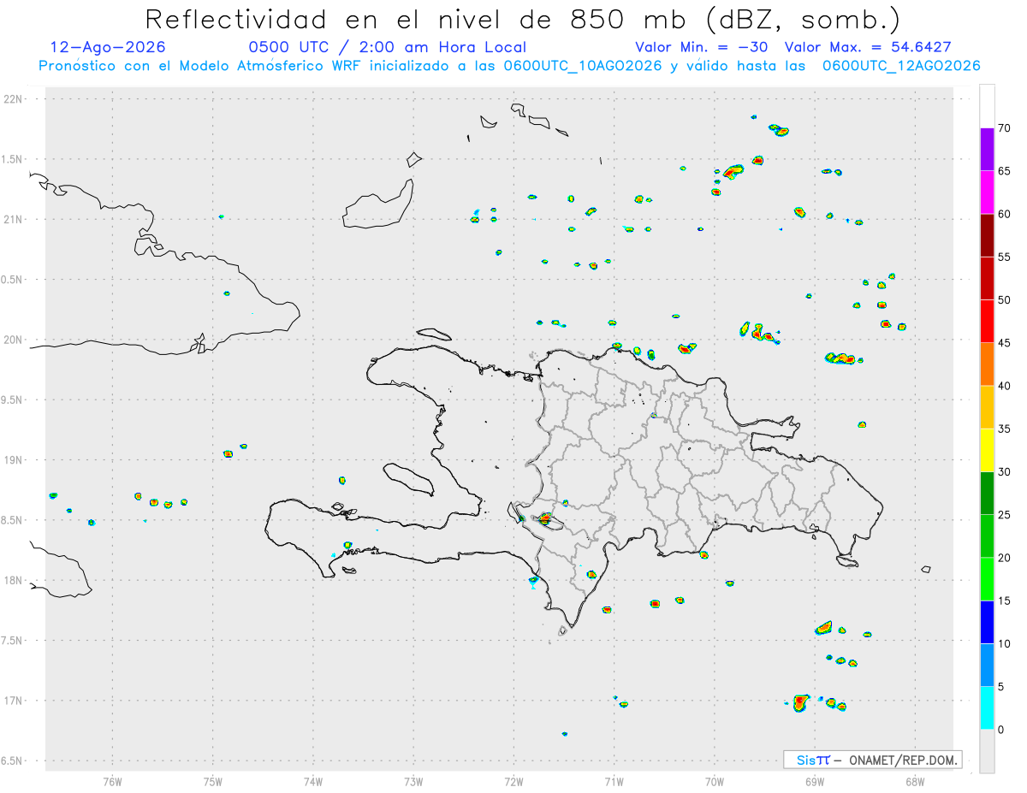Click the '40' color scale label
The image size is (1027, 793).
1004,386
